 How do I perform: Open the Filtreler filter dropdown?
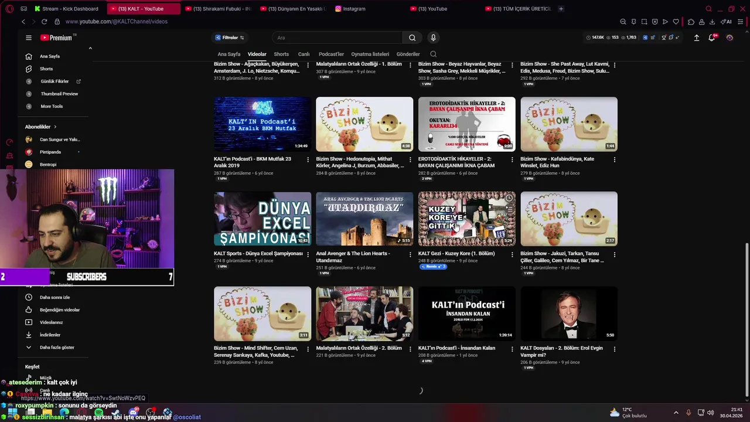coord(230,38)
